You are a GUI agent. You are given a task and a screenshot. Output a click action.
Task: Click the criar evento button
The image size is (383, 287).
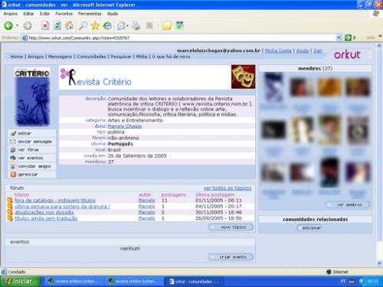click(231, 257)
